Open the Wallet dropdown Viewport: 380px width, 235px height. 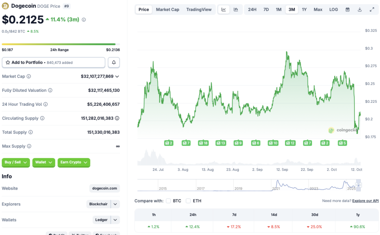[x=43, y=162]
